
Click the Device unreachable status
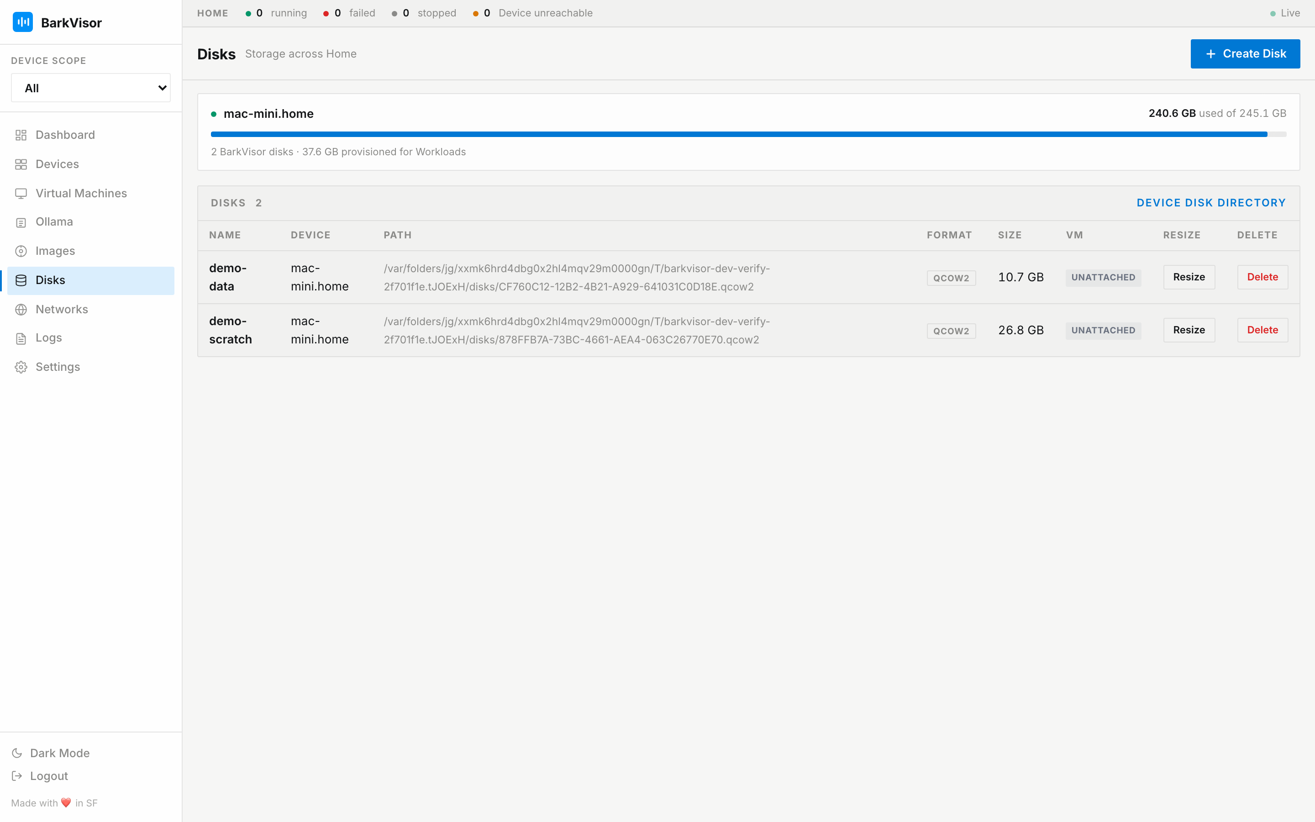532,13
